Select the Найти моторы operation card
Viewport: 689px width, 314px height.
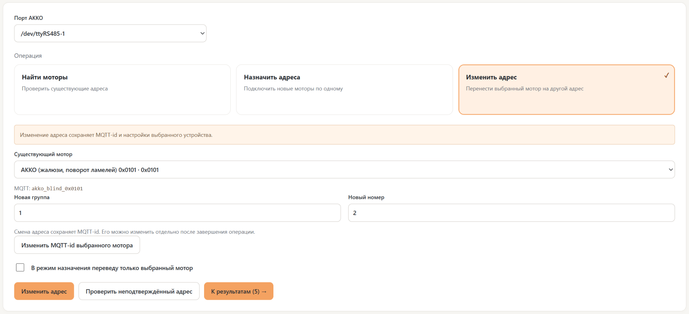(122, 89)
